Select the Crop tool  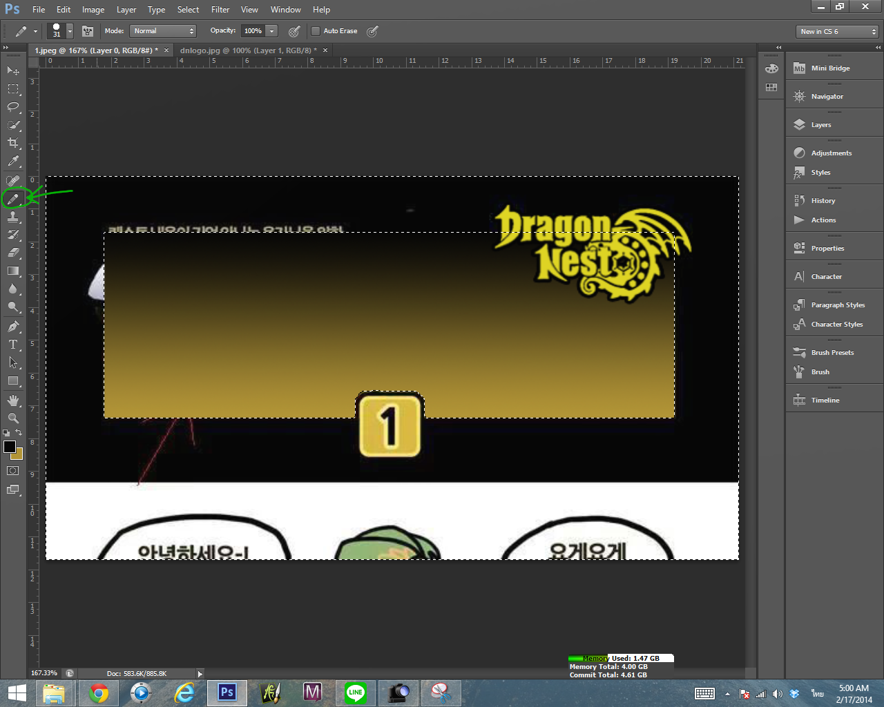click(x=13, y=143)
